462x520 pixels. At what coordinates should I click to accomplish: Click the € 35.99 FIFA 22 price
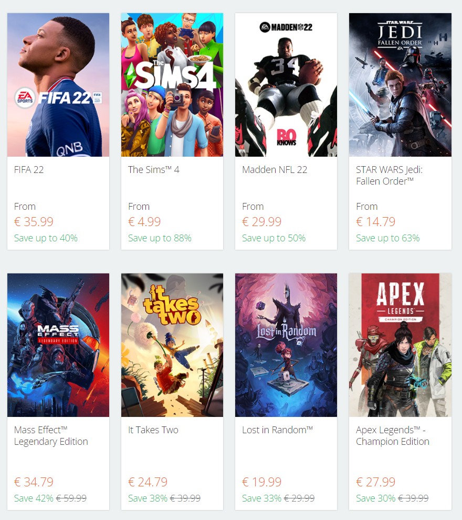point(34,221)
